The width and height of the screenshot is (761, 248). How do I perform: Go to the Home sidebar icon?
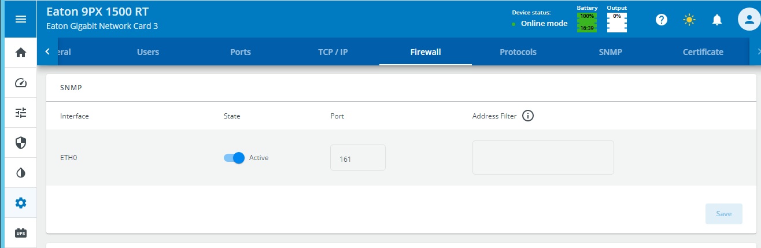(x=20, y=53)
